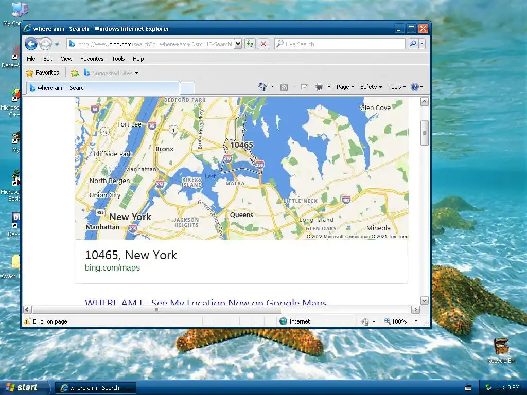Screen dimensions: 527x395
Task: Click the 'Error on page' warning icon
Action: click(x=27, y=321)
